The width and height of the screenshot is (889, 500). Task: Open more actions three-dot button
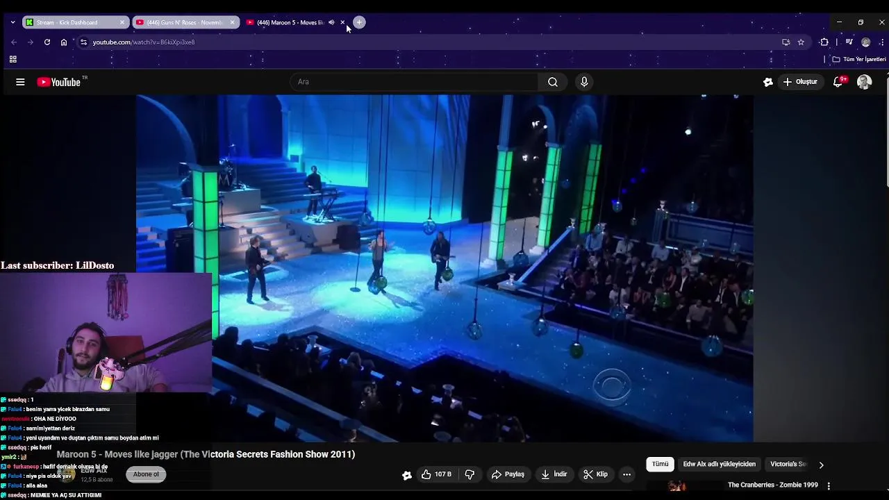click(x=626, y=474)
